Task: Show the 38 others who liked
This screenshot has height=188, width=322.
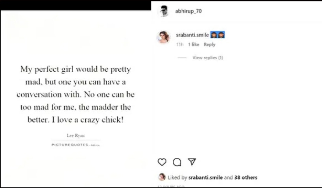Action: [x=246, y=177]
